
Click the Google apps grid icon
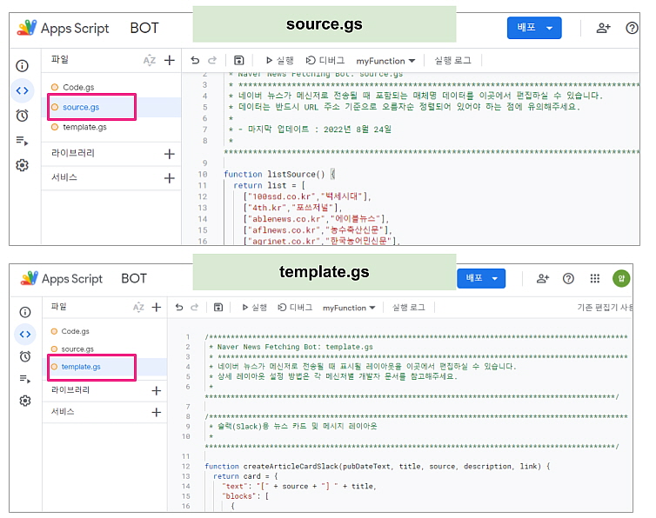coord(595,278)
